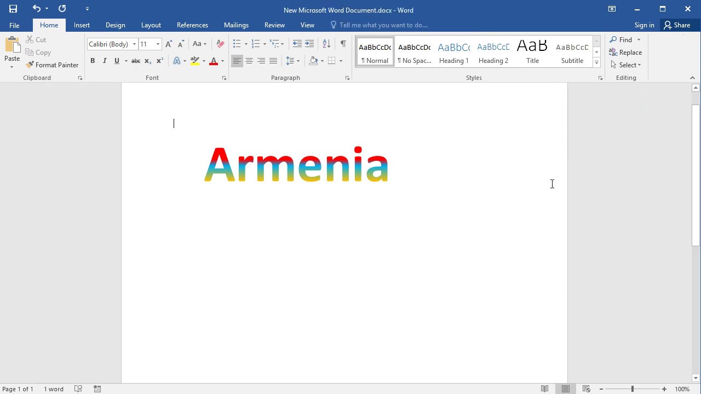Click the Save icon in quick access toolbar
701x394 pixels.
point(13,9)
